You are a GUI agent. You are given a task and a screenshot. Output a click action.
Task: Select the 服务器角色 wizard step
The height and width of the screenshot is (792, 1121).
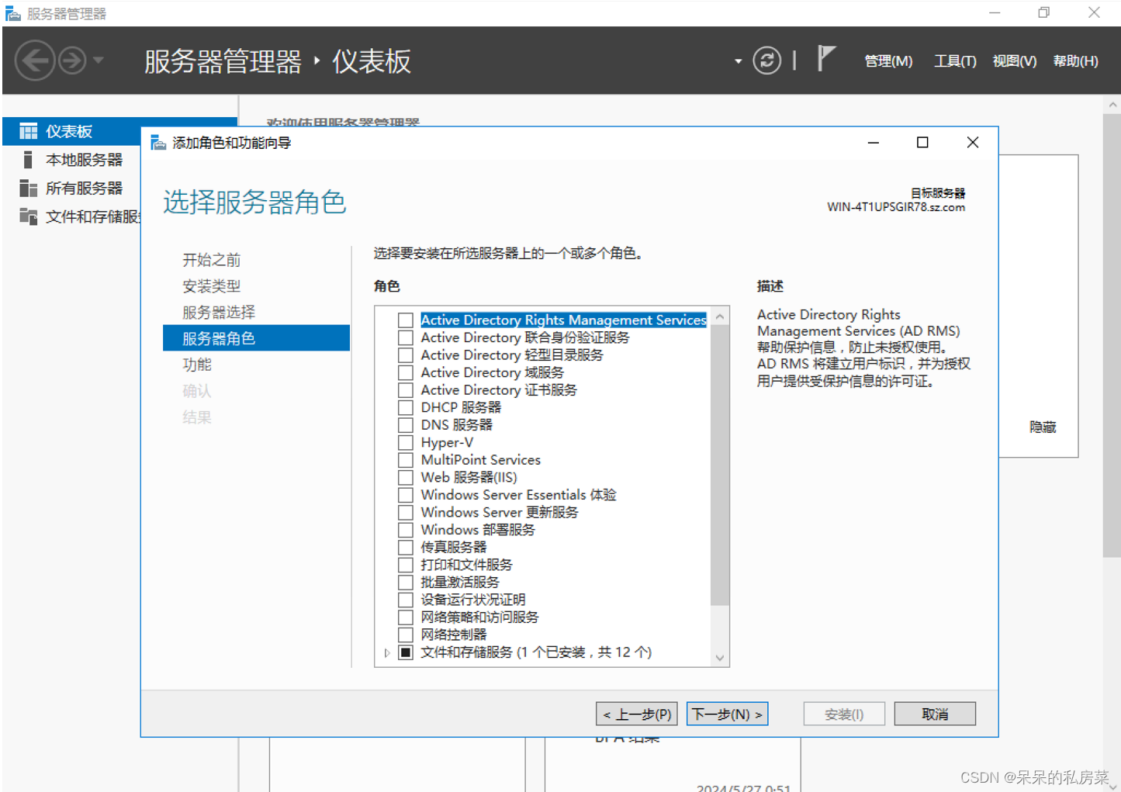(x=256, y=338)
